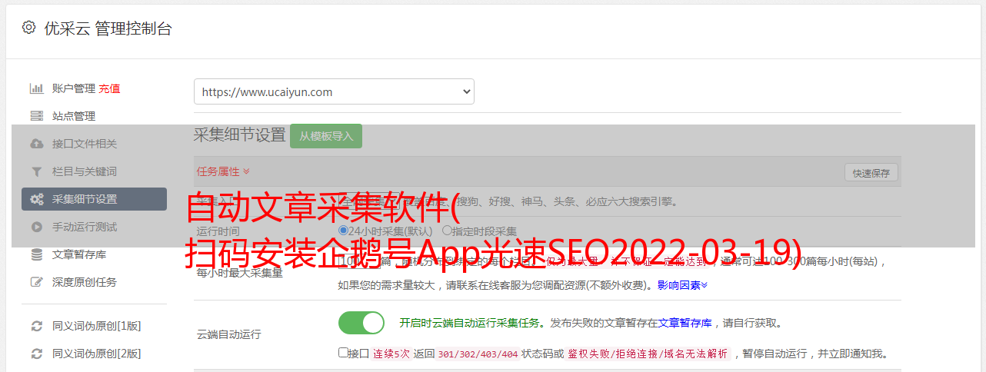Image resolution: width=986 pixels, height=372 pixels.
Task: Click the refresh icon for 同义词伪原创[2版]
Action: (36, 354)
